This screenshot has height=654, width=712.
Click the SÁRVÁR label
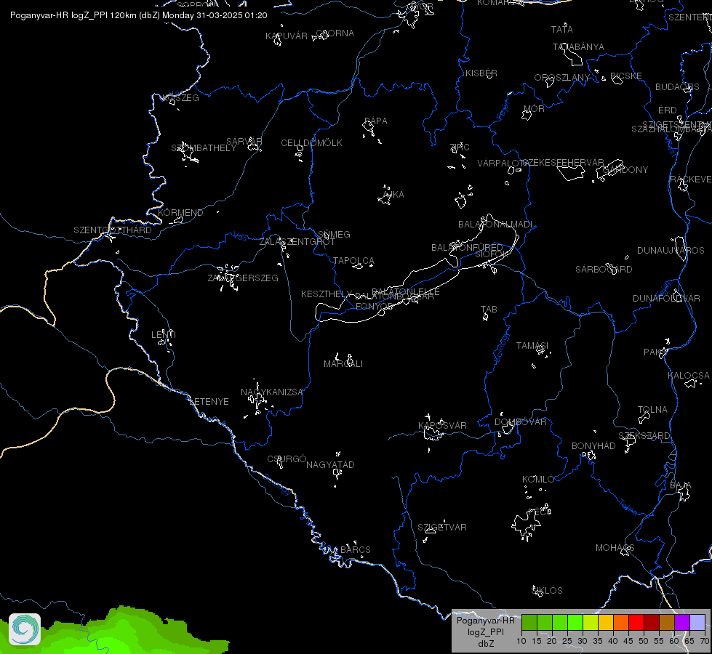click(x=244, y=141)
